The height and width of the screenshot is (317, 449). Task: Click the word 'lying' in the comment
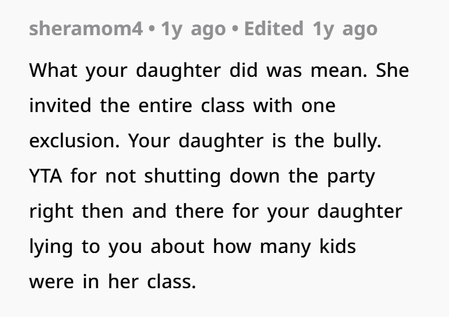[x=51, y=247]
